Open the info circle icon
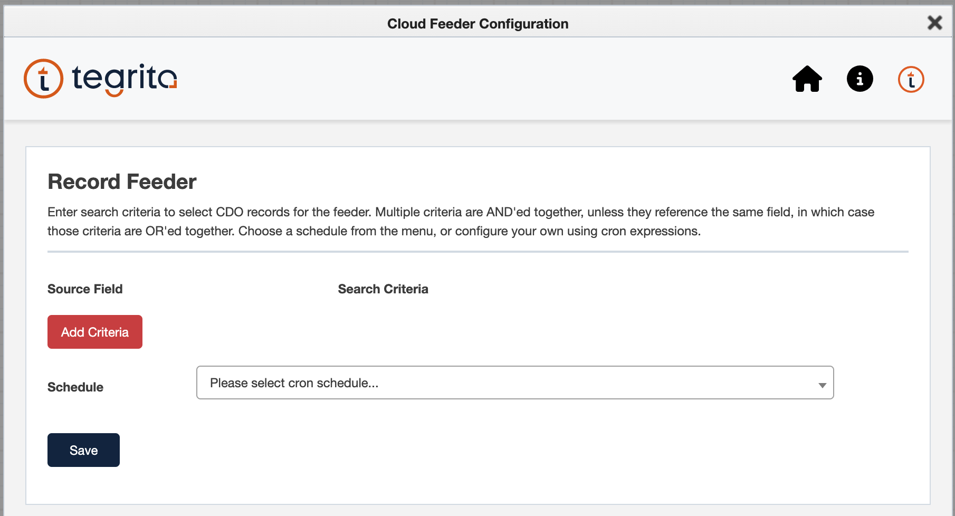 [860, 79]
